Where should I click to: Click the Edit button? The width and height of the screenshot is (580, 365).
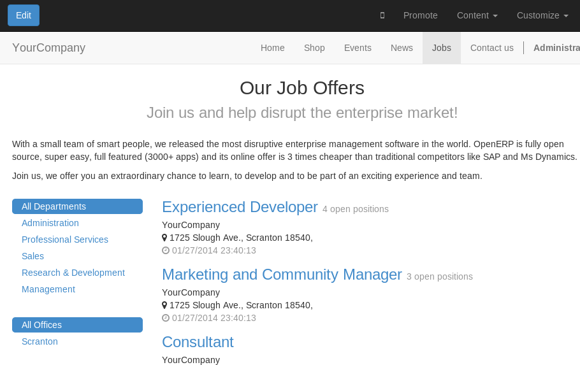24,15
